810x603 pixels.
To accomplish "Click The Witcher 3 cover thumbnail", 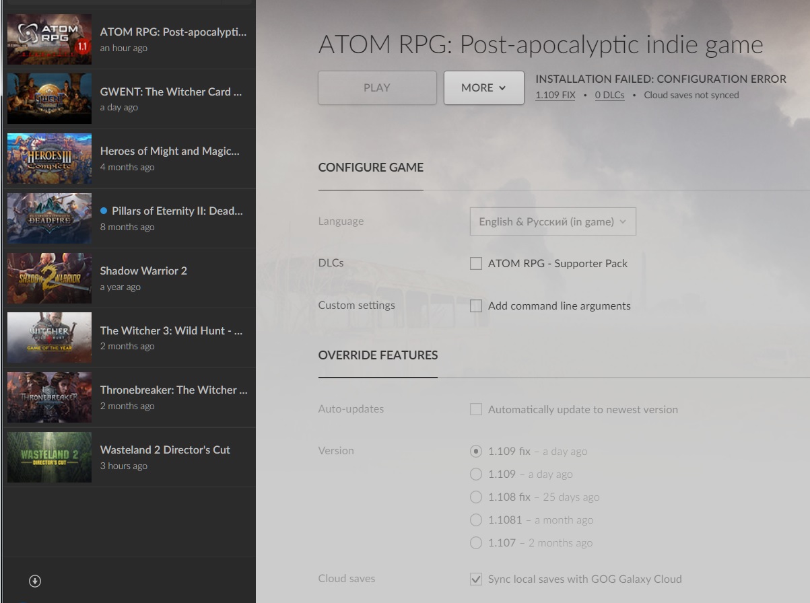I will (x=49, y=338).
